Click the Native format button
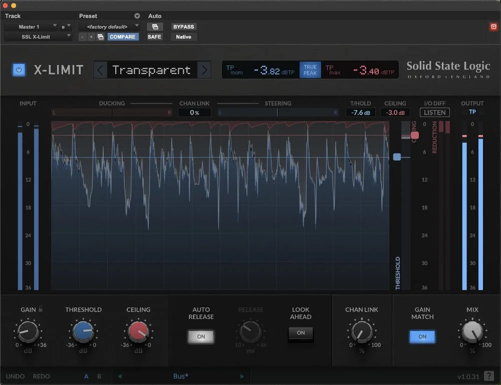 click(x=184, y=36)
